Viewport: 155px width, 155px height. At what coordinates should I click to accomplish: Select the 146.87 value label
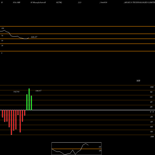pyautogui.click(x=38, y=91)
